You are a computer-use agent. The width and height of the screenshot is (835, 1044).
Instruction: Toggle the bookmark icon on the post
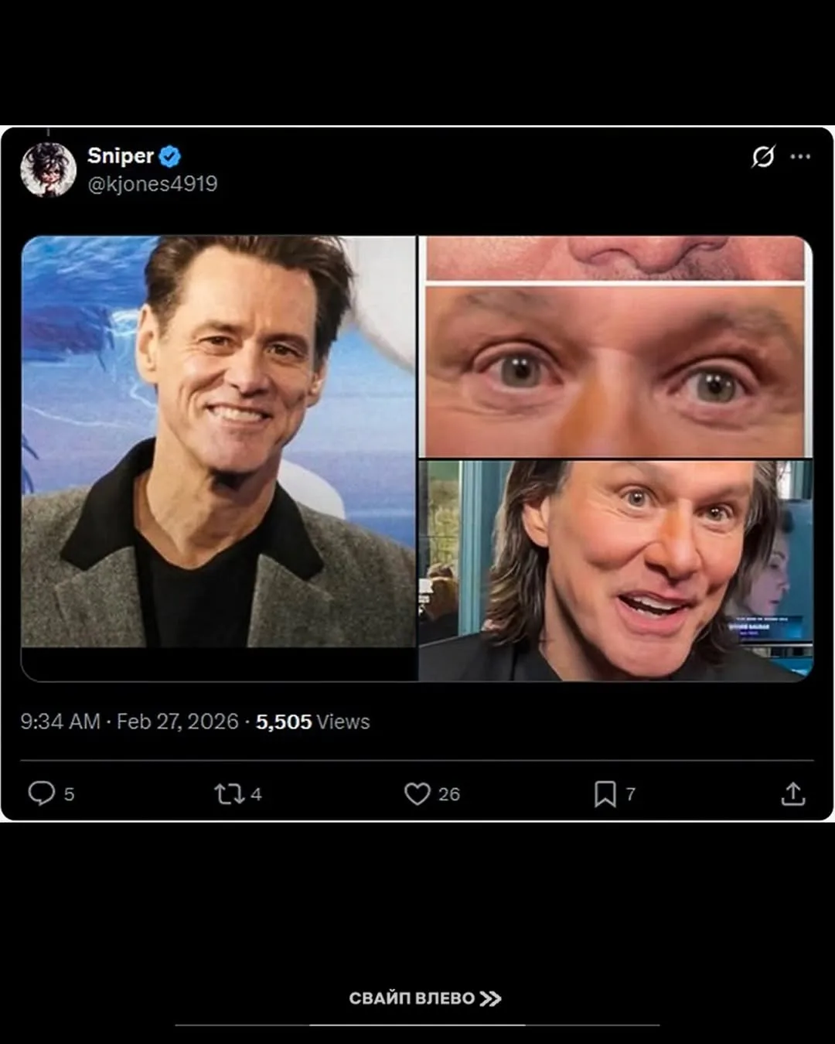[605, 794]
